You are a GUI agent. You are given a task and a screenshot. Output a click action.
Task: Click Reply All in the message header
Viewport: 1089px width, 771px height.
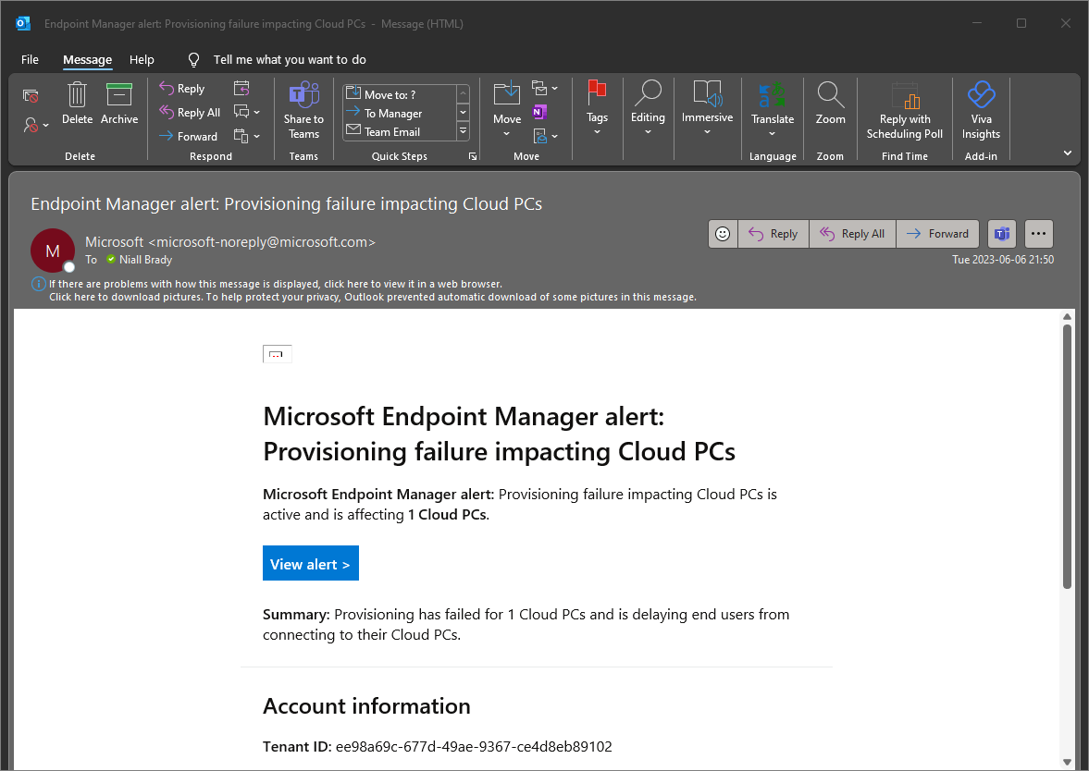tap(853, 234)
